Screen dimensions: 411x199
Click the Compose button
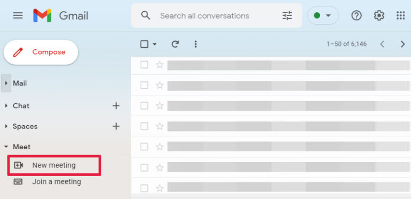pos(41,52)
